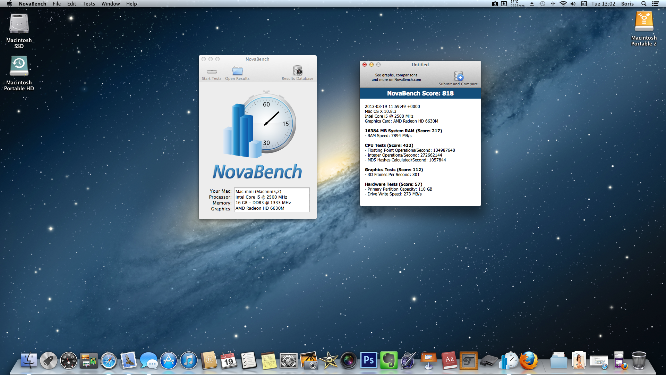
Task: Open the Help menu
Action: click(x=131, y=3)
